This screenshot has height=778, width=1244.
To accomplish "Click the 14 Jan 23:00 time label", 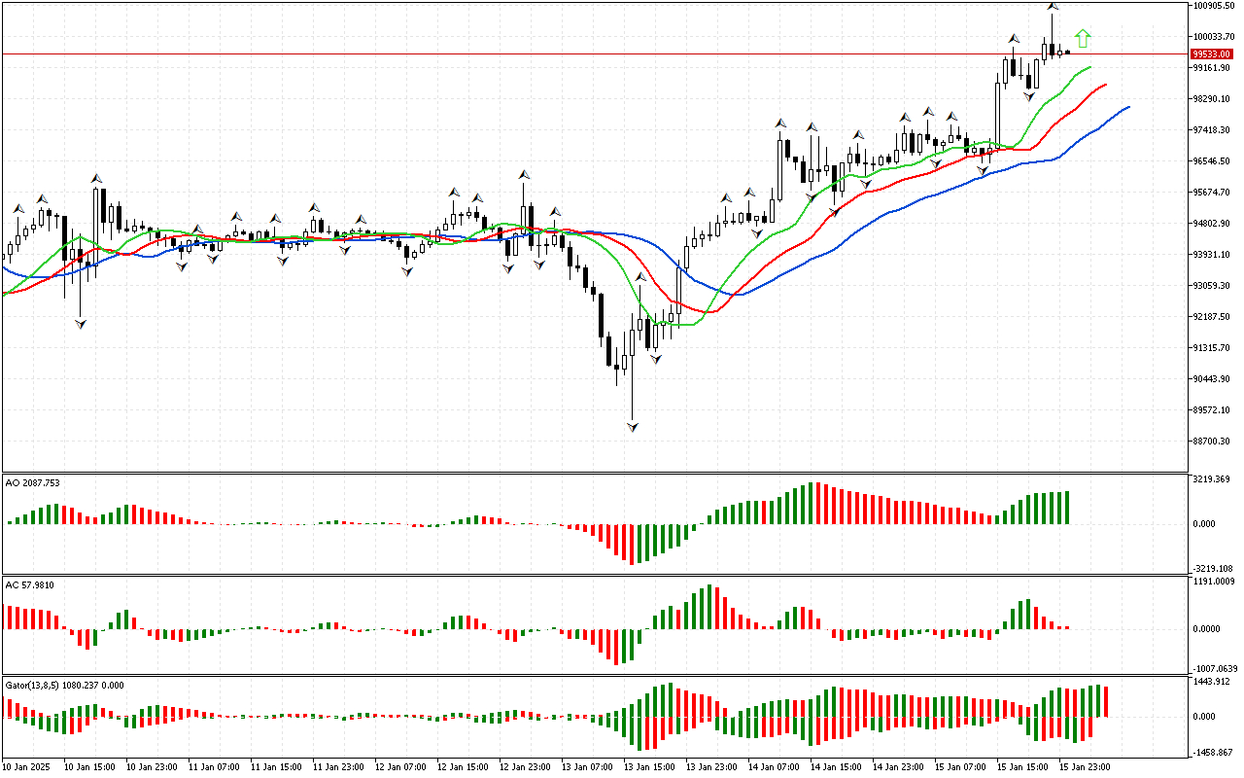I will pyautogui.click(x=897, y=767).
